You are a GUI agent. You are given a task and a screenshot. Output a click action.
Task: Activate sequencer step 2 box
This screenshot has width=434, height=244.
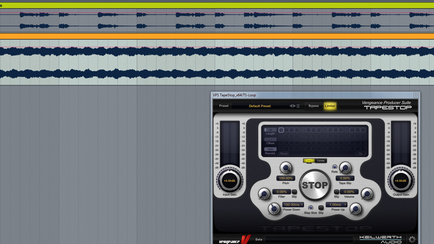click(x=303, y=130)
